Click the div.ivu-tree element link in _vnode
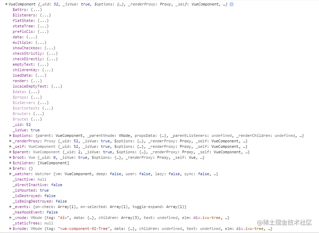Viewport: 319px width, 233px height. pos(207,218)
